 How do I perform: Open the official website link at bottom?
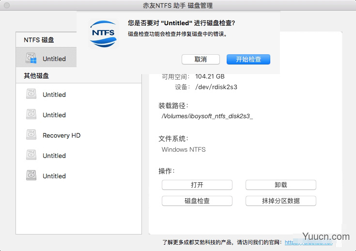click(x=309, y=242)
